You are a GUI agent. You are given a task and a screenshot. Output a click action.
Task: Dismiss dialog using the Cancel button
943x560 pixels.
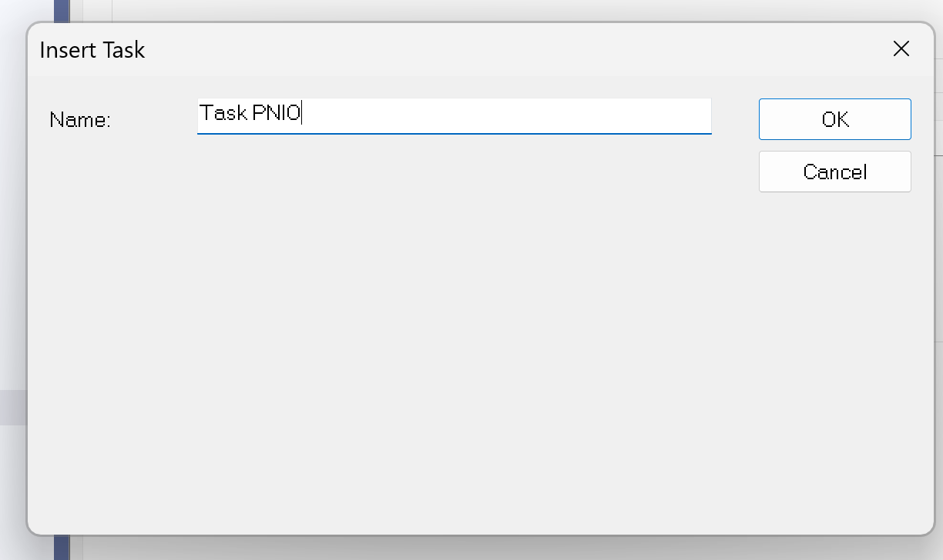[834, 172]
